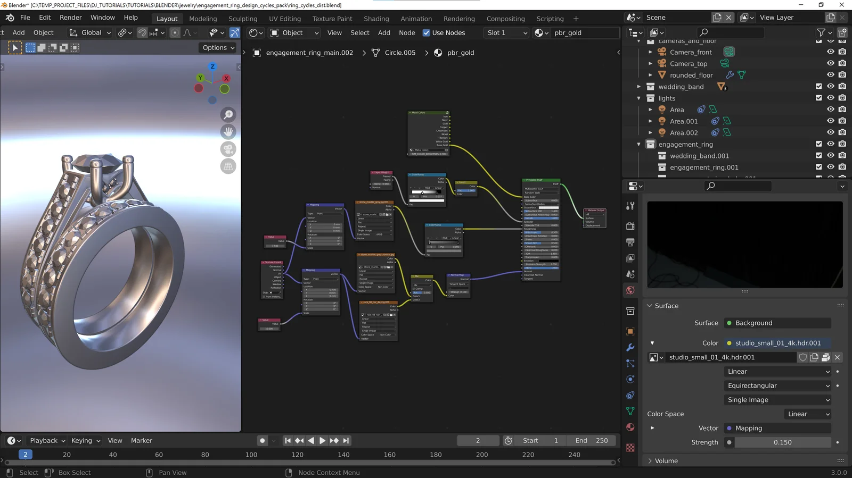
Task: Hide wedding_band.001 via eye icon
Action: pos(830,156)
